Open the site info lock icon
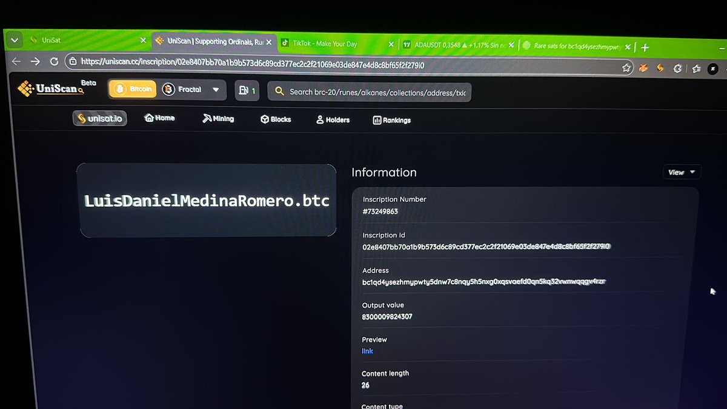727x409 pixels. 73,61
